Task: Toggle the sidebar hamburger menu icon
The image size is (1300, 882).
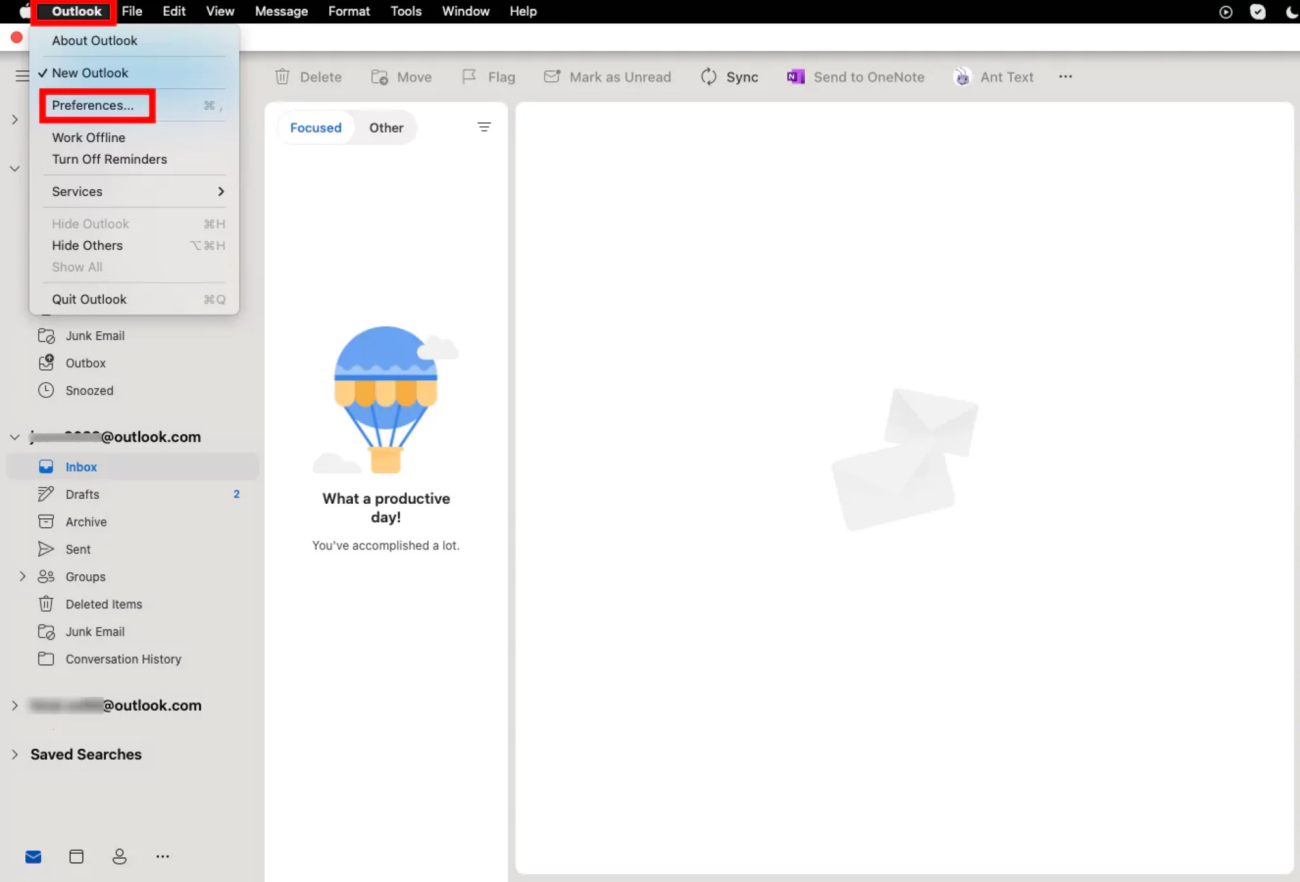Action: (x=22, y=76)
